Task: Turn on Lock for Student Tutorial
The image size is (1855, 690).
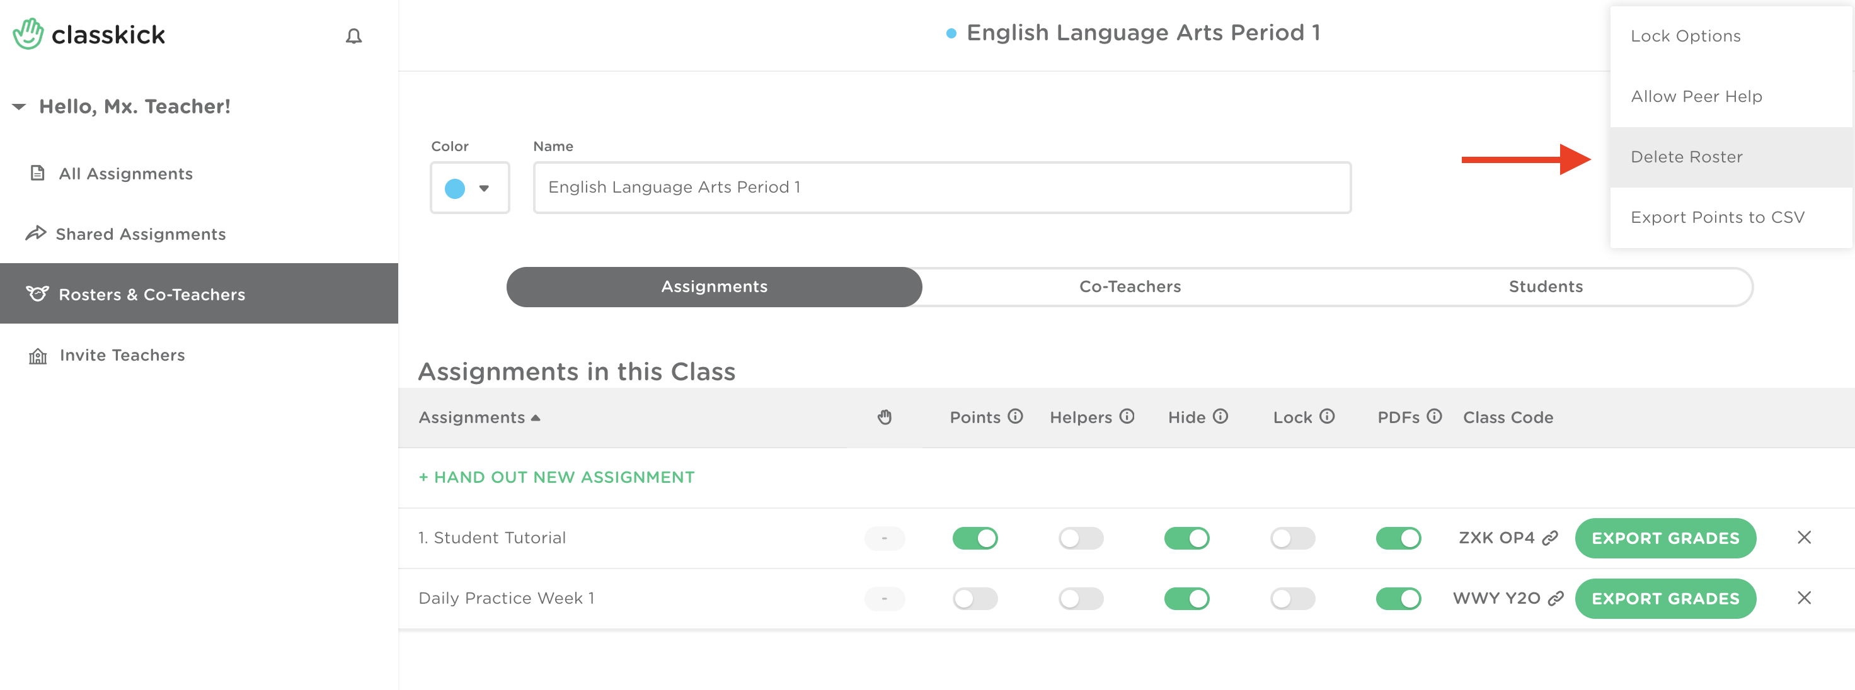Action: point(1292,538)
